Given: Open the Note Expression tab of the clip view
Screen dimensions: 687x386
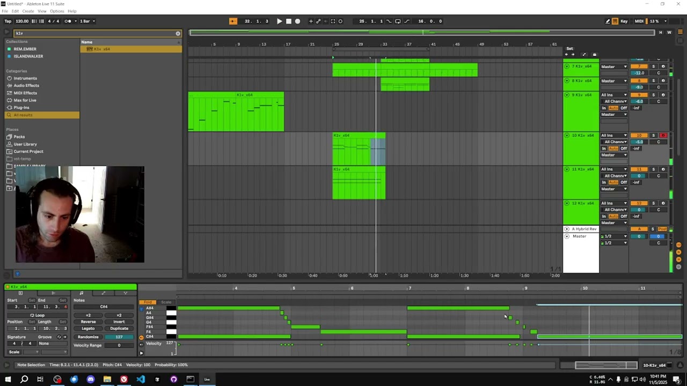Looking at the screenshot, I should (126, 293).
